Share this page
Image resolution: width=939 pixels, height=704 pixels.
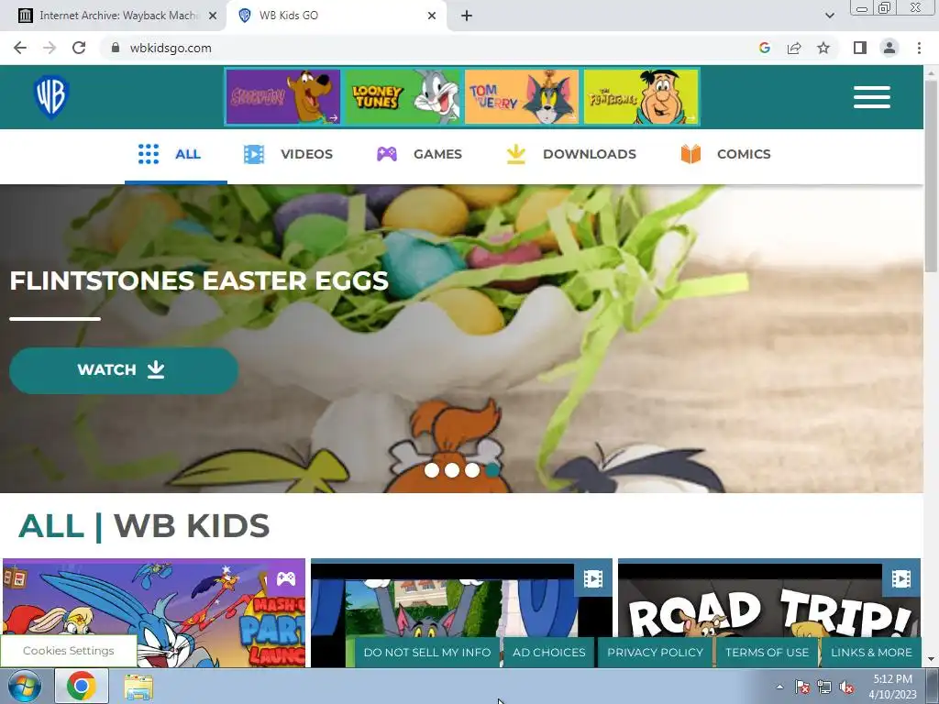794,48
